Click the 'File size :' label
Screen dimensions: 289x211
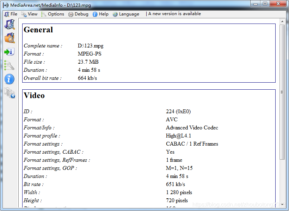tap(34, 62)
